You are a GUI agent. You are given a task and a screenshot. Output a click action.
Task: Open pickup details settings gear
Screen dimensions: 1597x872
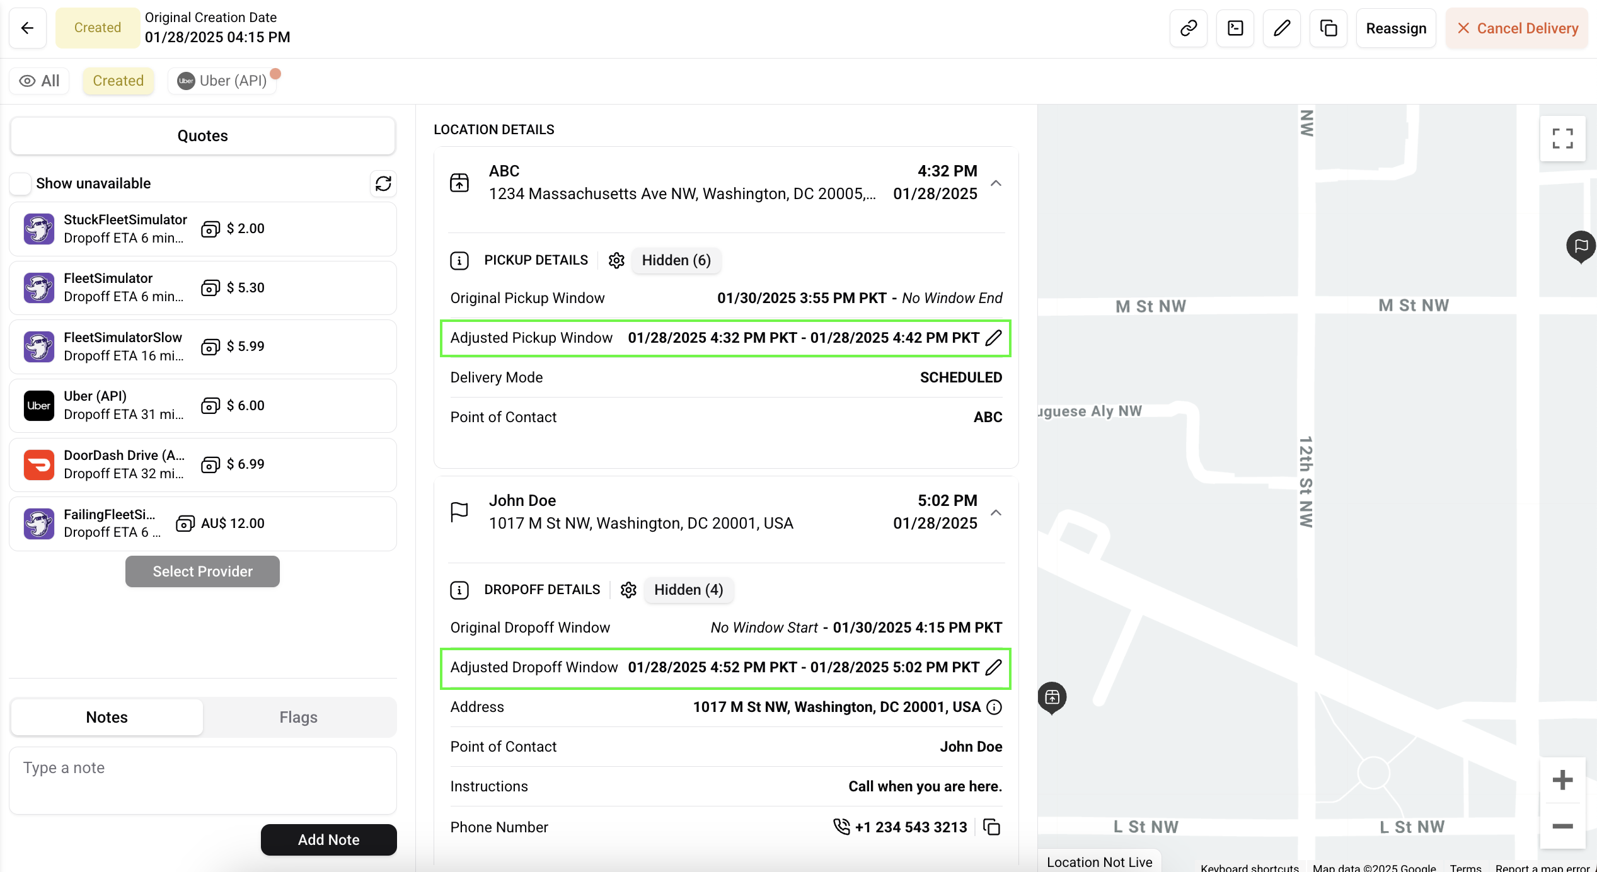coord(616,260)
